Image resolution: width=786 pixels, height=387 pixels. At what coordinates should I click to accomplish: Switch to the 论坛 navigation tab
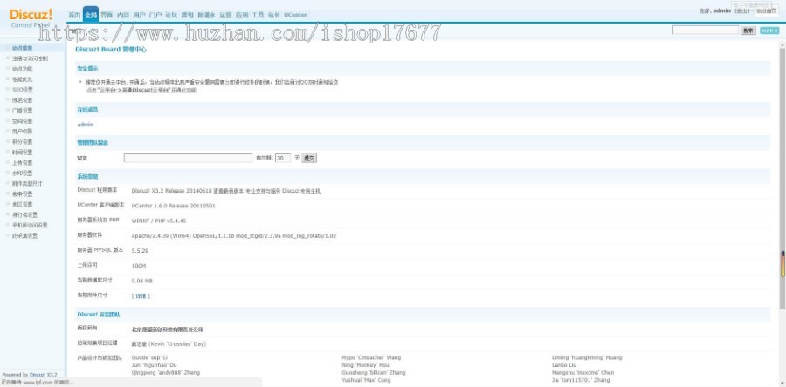click(171, 15)
